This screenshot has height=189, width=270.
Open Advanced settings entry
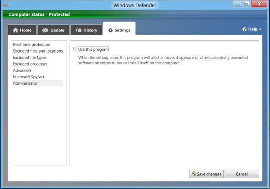click(x=22, y=71)
